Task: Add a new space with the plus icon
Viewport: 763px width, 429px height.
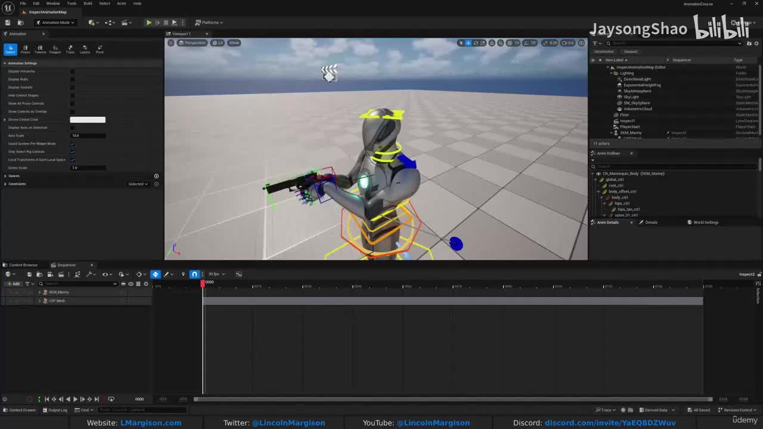Action: (x=156, y=176)
